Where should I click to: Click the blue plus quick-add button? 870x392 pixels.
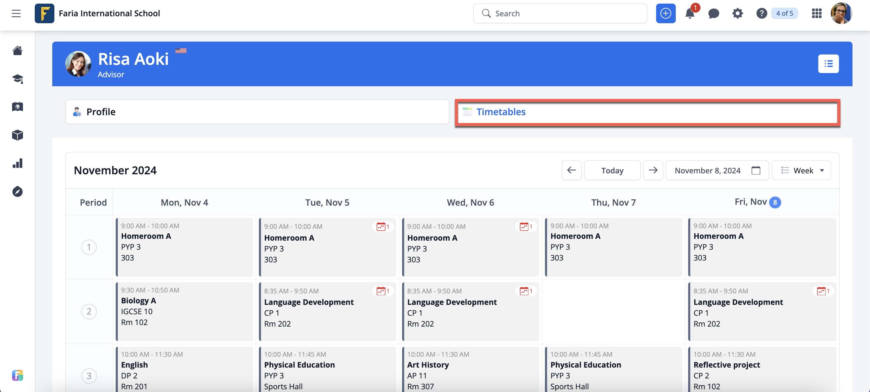pyautogui.click(x=665, y=14)
